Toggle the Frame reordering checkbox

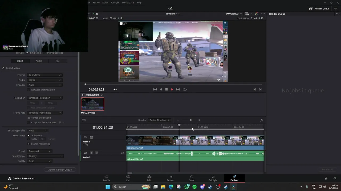click(x=29, y=144)
